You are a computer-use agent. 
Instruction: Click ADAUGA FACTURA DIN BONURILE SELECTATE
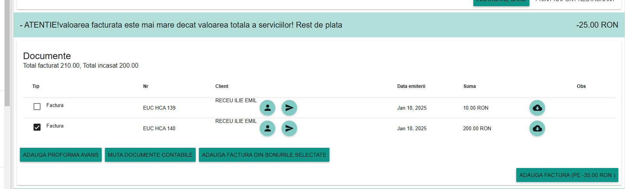pos(264,155)
